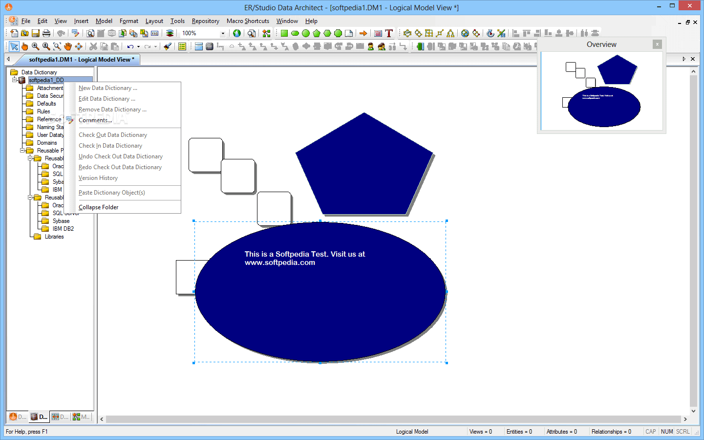Select the green circle shape tool

[306, 33]
